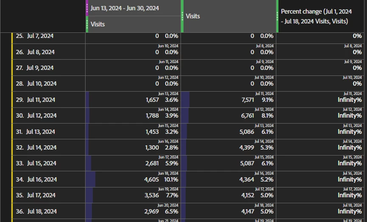Click the 4,147 visits cell
This screenshot has height=222, width=367.
(x=228, y=211)
